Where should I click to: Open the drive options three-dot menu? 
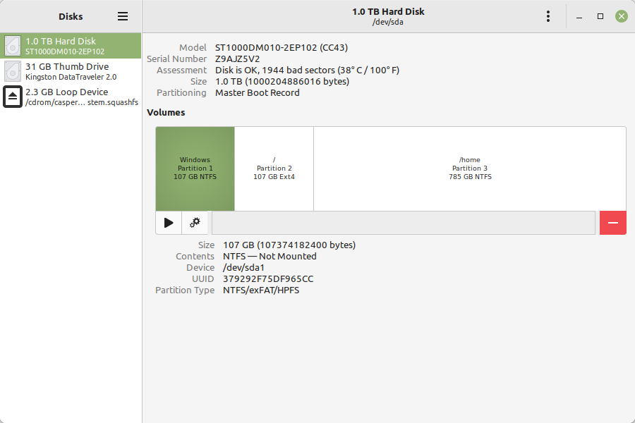coord(548,16)
